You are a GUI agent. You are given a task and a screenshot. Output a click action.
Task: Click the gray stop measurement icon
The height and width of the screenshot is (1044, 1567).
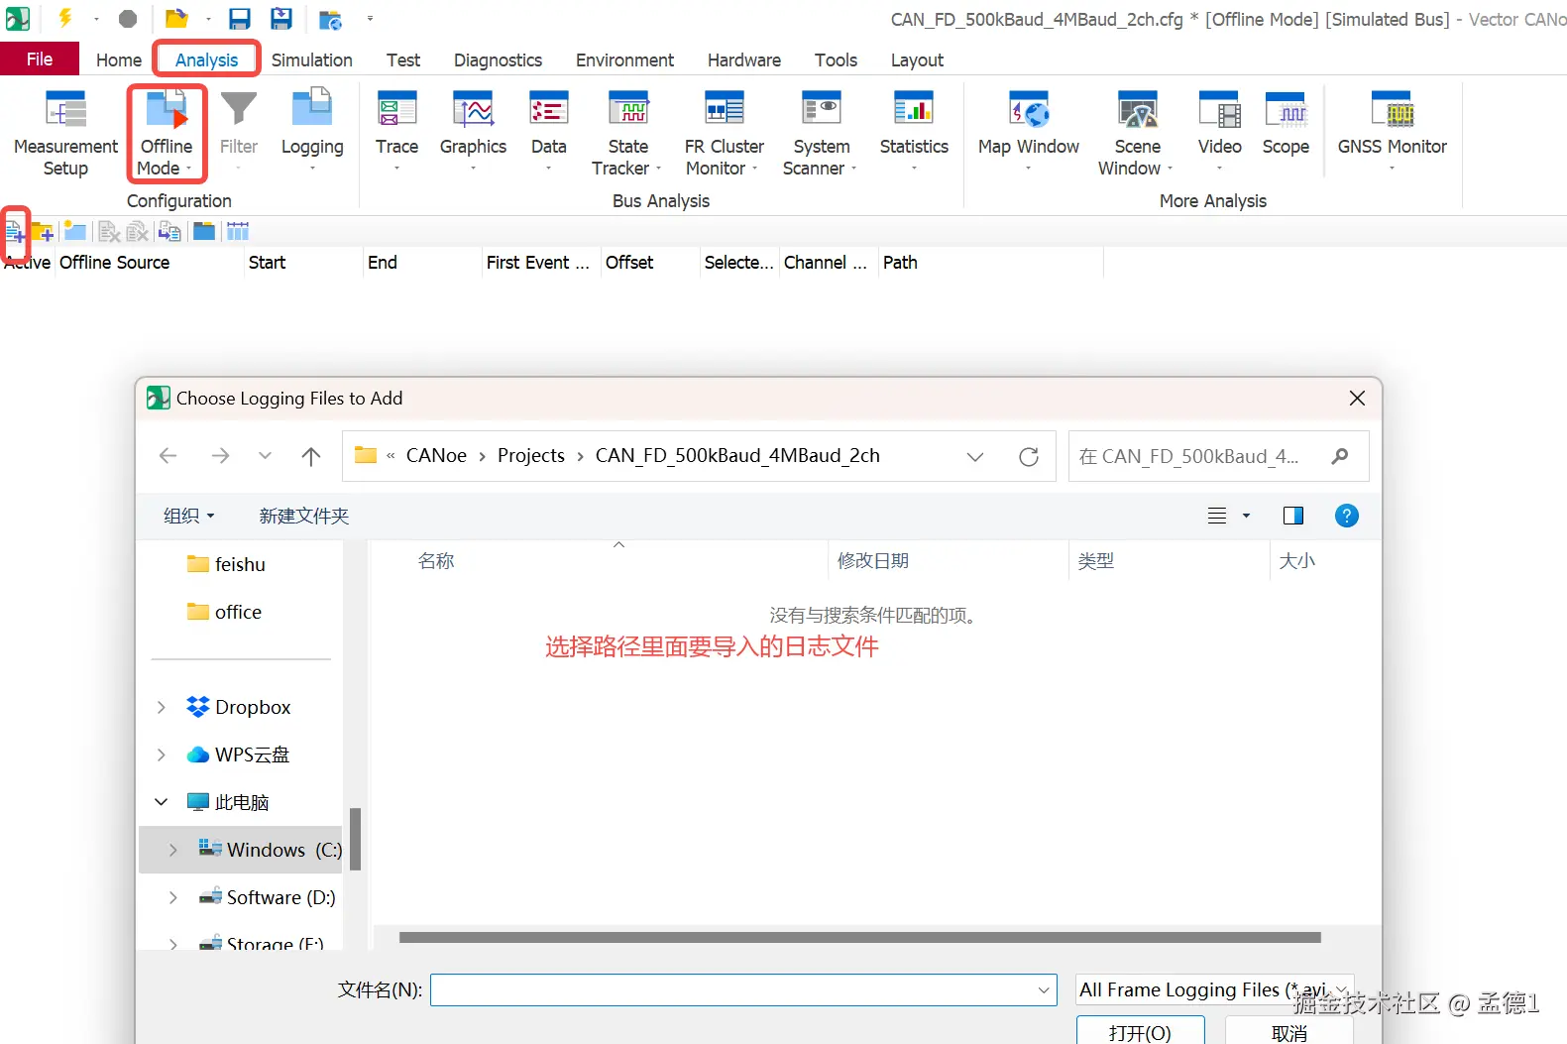point(128,19)
